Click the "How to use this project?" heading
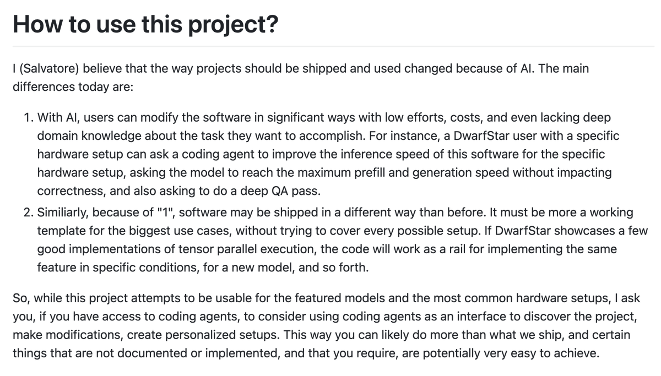661x376 pixels. tap(145, 24)
